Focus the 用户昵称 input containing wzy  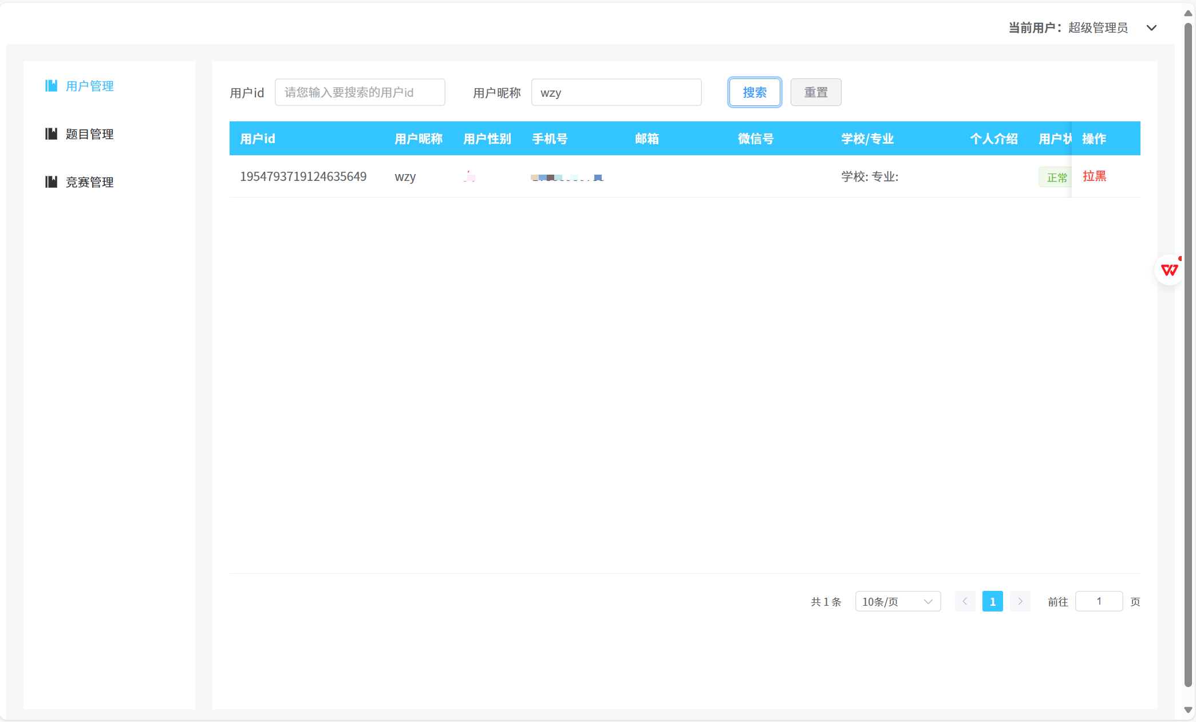(x=616, y=92)
